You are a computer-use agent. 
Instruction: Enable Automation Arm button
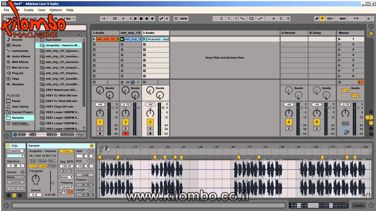pyautogui.click(x=161, y=18)
